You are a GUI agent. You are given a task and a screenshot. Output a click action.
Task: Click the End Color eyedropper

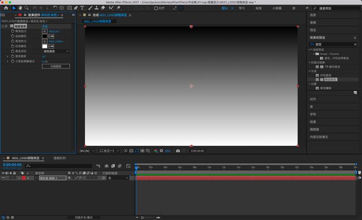click(51, 46)
